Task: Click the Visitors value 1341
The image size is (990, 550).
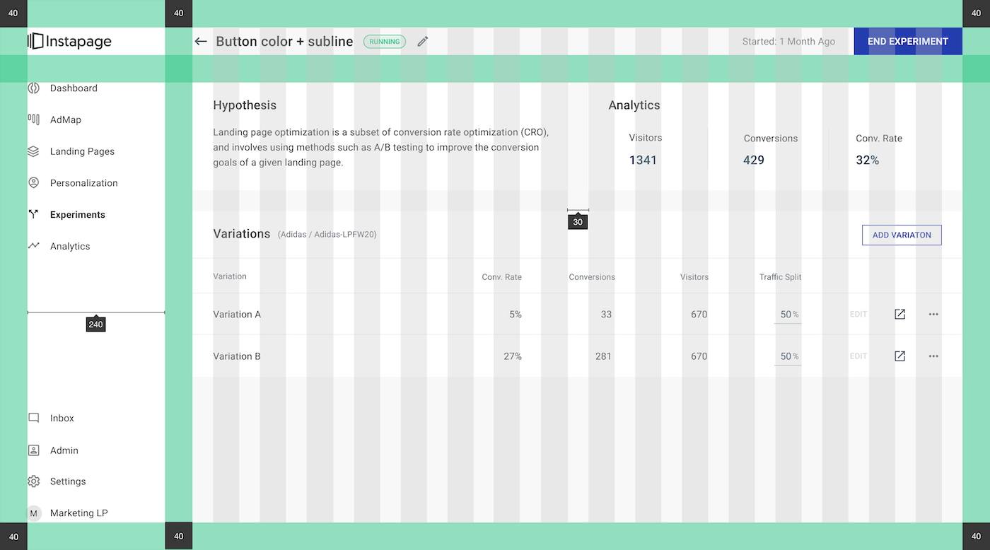Action: pyautogui.click(x=643, y=160)
